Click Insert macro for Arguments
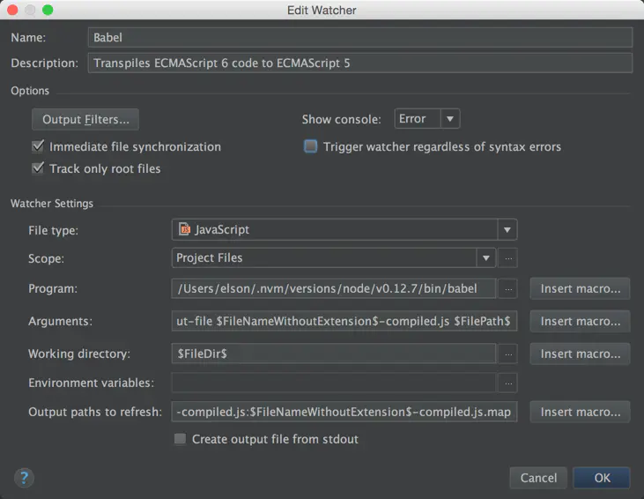 [x=580, y=321]
